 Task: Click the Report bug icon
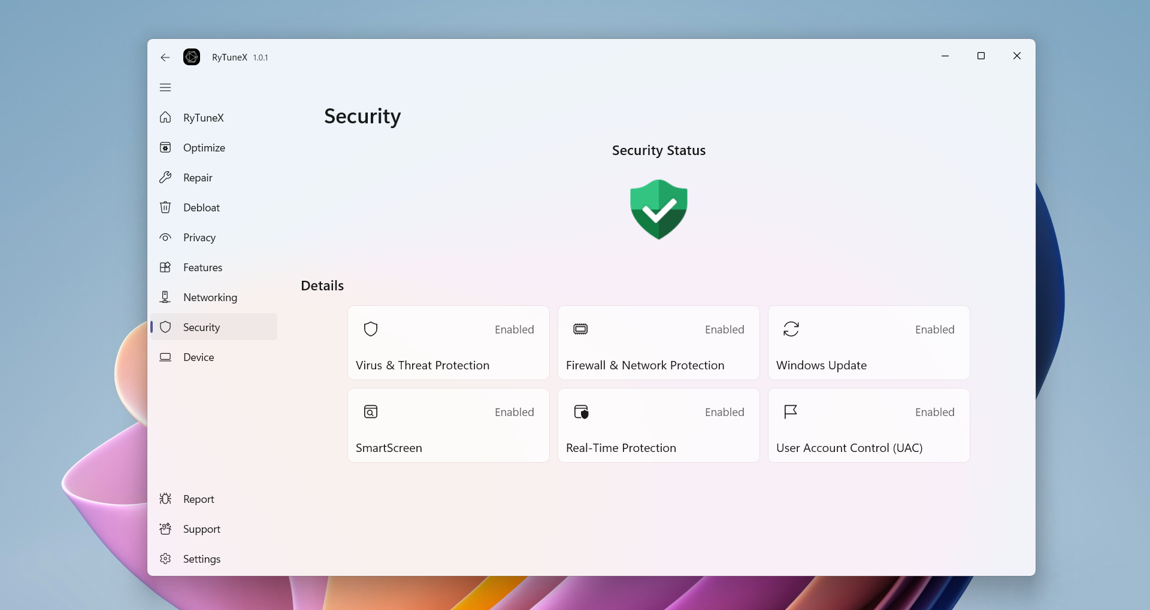point(165,499)
